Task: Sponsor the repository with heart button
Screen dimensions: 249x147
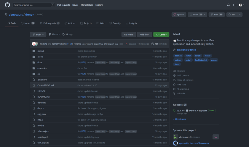Action: (179, 14)
